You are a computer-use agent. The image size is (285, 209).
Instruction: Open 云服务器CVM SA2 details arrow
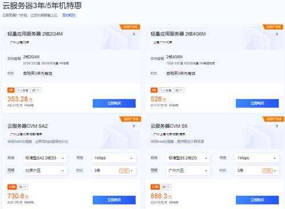[x=134, y=126]
